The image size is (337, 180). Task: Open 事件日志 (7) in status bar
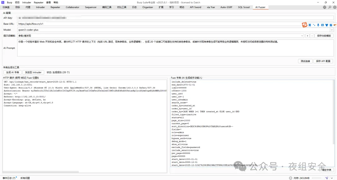click(x=9, y=178)
